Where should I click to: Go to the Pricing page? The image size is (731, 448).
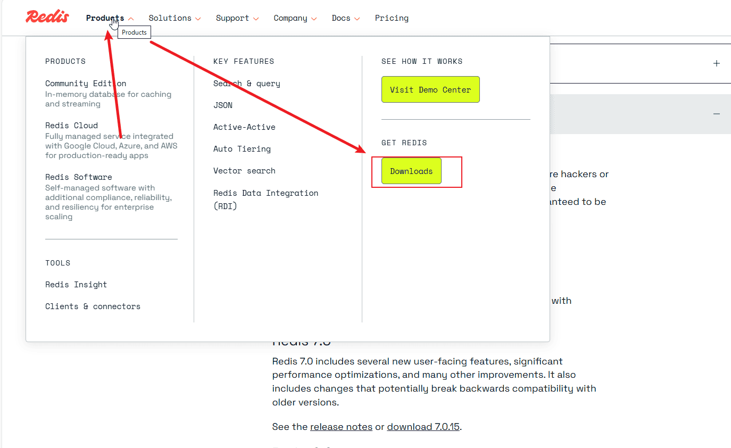[392, 18]
